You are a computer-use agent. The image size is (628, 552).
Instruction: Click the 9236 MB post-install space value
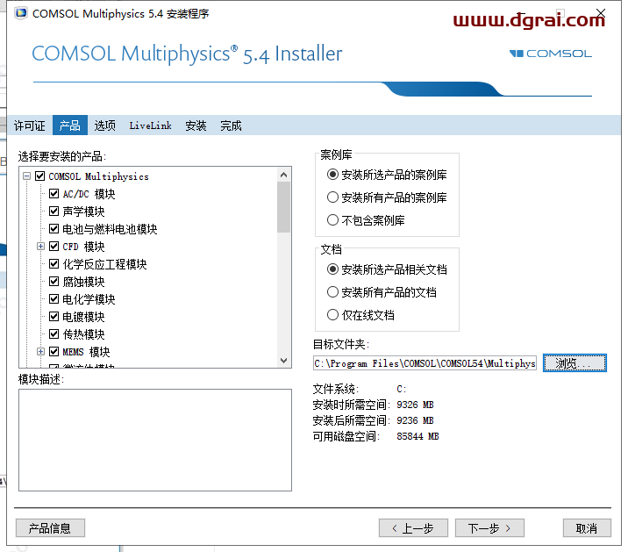(415, 420)
